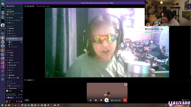This screenshot has width=191, height=107.
Task: Open Spotify from the Windows taskbar
Action: (25, 105)
